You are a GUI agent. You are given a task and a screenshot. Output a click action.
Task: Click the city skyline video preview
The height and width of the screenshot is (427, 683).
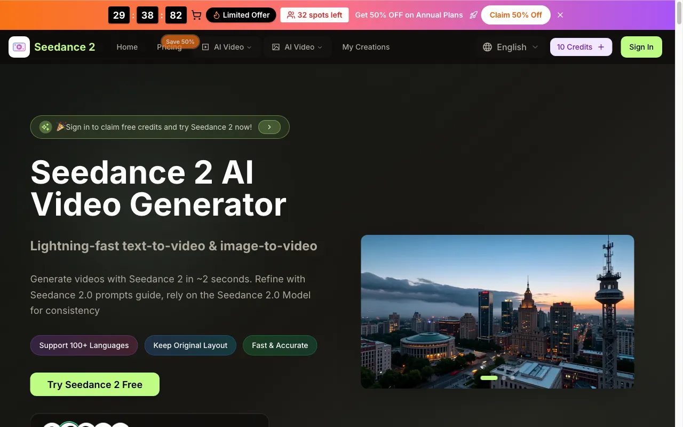[497, 312]
